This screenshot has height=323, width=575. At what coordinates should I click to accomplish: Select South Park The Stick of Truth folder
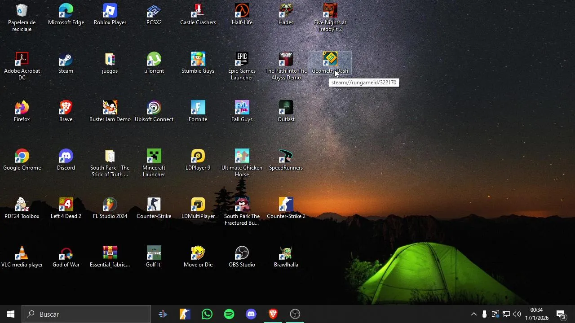click(110, 163)
